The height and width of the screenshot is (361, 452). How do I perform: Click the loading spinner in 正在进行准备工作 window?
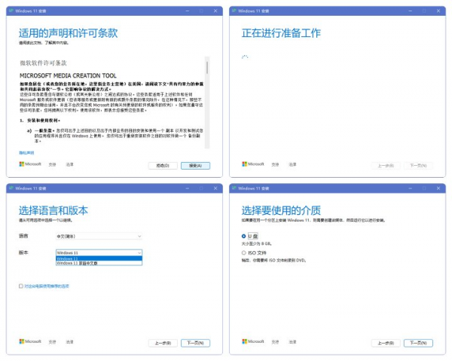(x=245, y=57)
